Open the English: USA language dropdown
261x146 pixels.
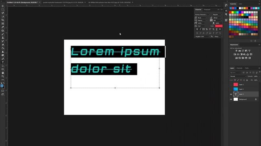pyautogui.click(x=202, y=36)
